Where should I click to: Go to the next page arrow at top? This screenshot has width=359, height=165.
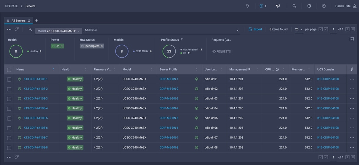point(347,30)
